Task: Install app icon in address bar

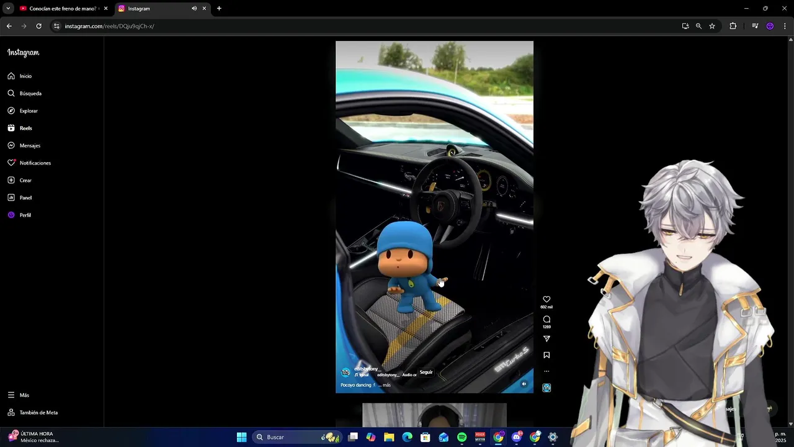Action: 685,26
